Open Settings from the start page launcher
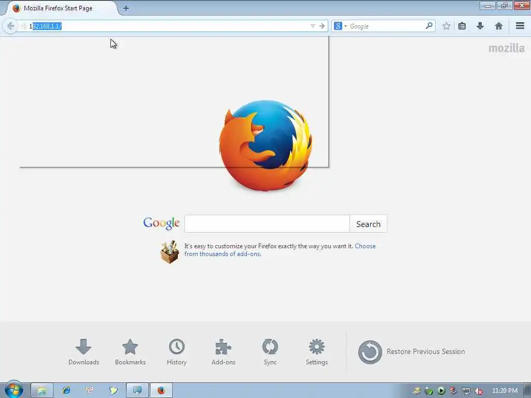The image size is (531, 398). 317,352
